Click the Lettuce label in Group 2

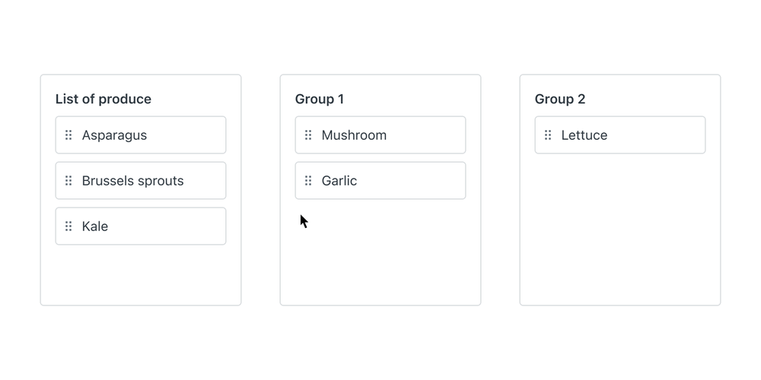point(584,135)
